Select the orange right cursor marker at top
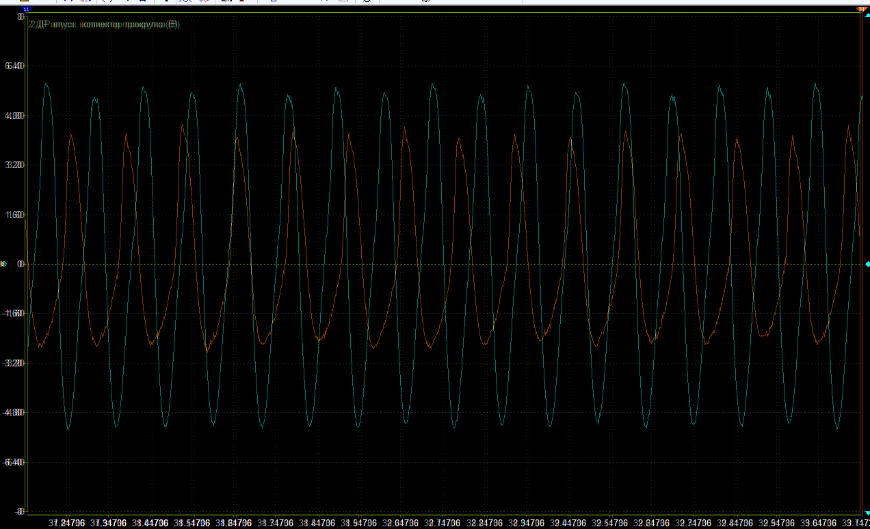The width and height of the screenshot is (870, 529). [861, 8]
